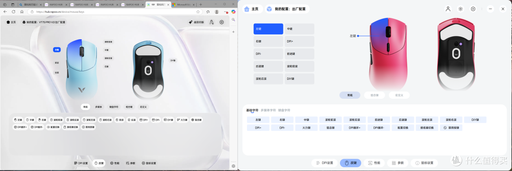Switch to 组合键 tab in the web hub page

click(129, 107)
